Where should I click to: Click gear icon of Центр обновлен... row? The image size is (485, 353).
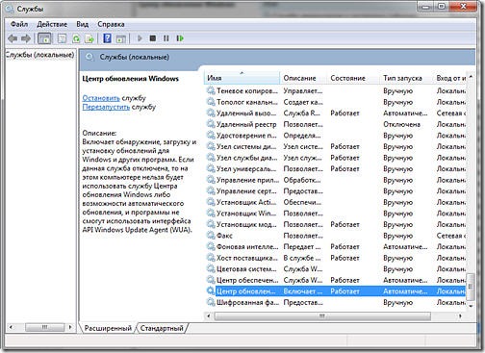click(x=211, y=291)
